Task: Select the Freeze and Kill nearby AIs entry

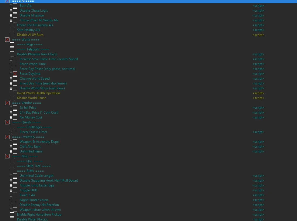Action: [35, 25]
